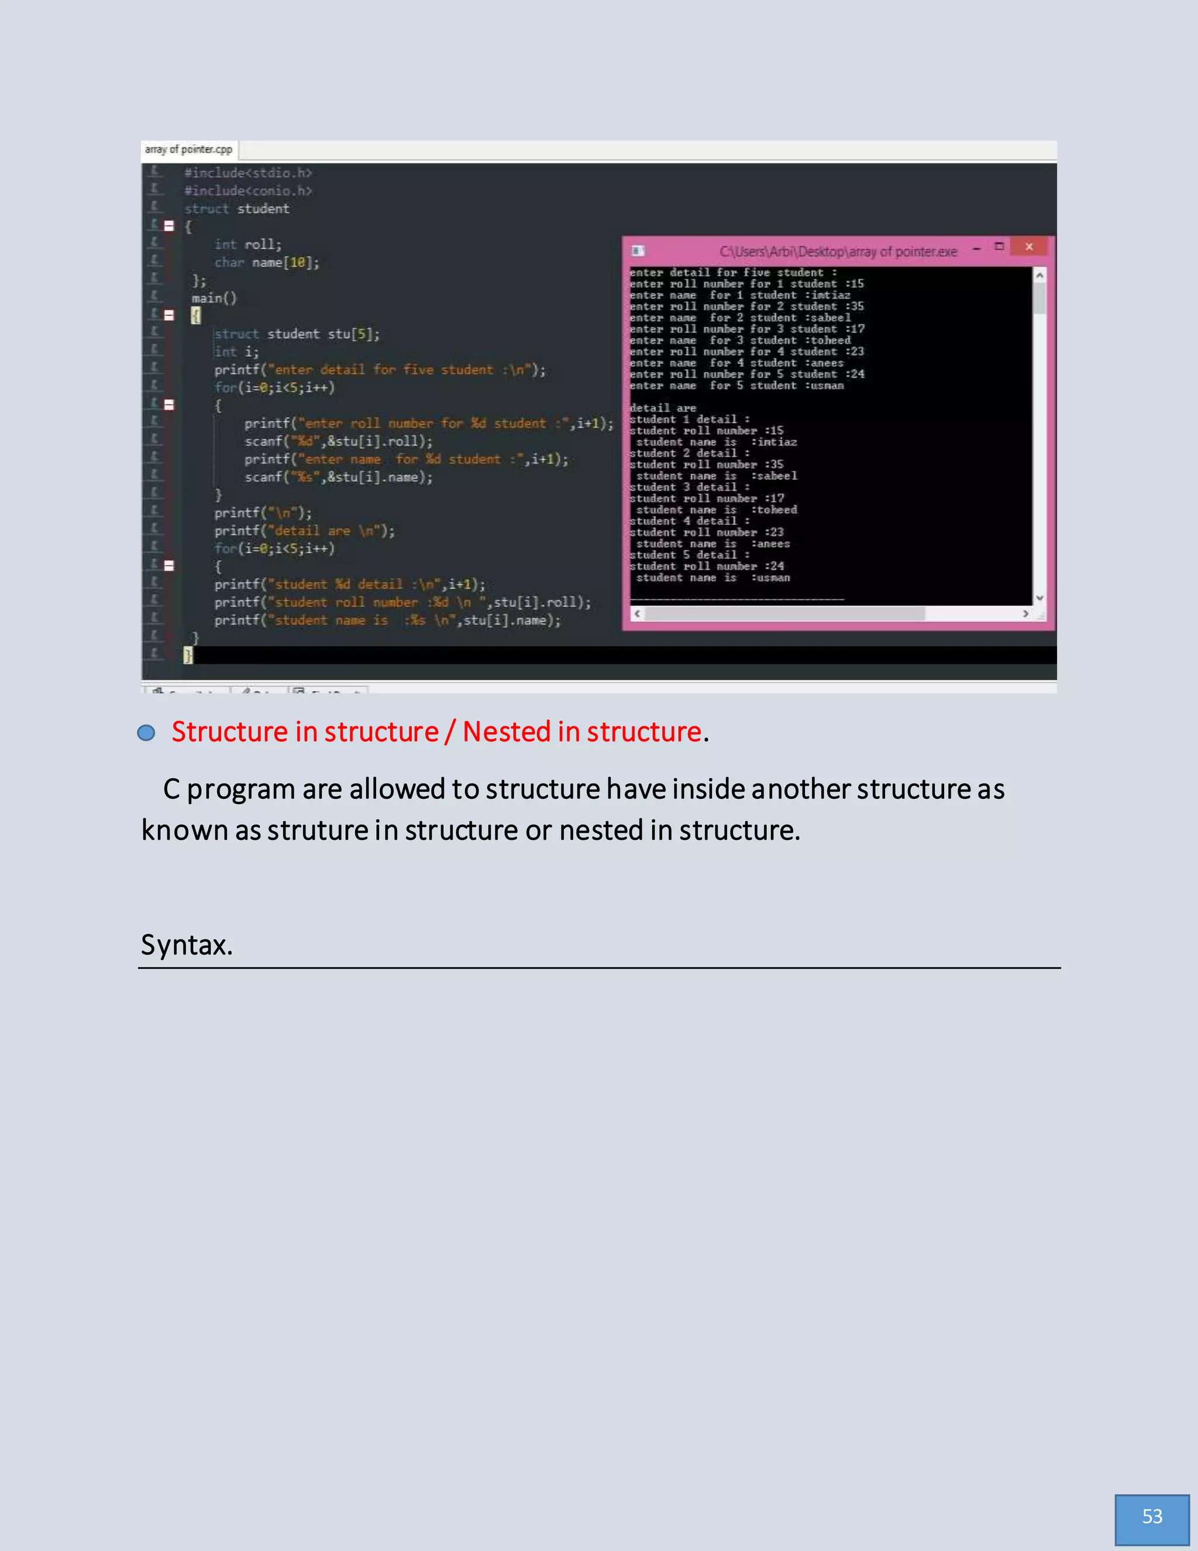
Task: Click heading 'Structure in structure / Nested in structure'
Action: click(x=436, y=732)
